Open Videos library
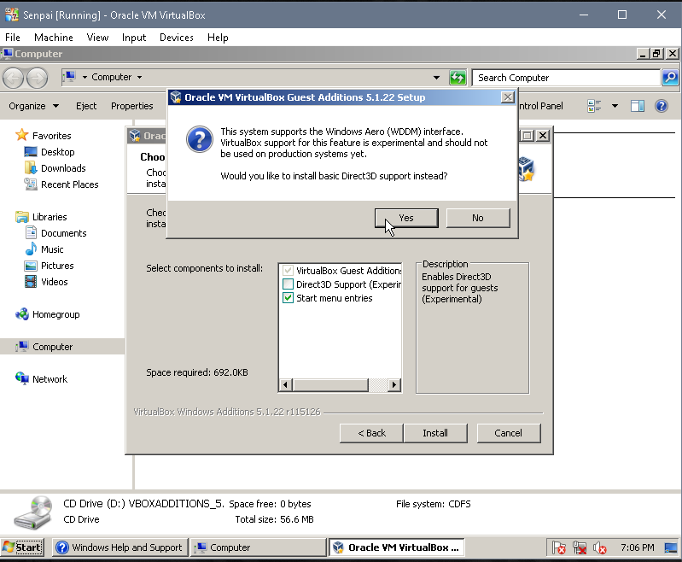 (x=47, y=282)
